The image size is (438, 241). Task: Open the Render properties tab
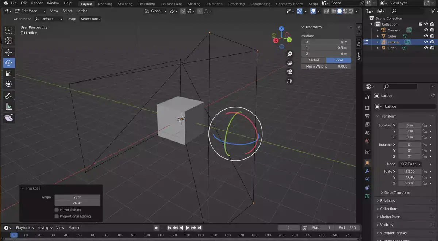[x=368, y=107]
